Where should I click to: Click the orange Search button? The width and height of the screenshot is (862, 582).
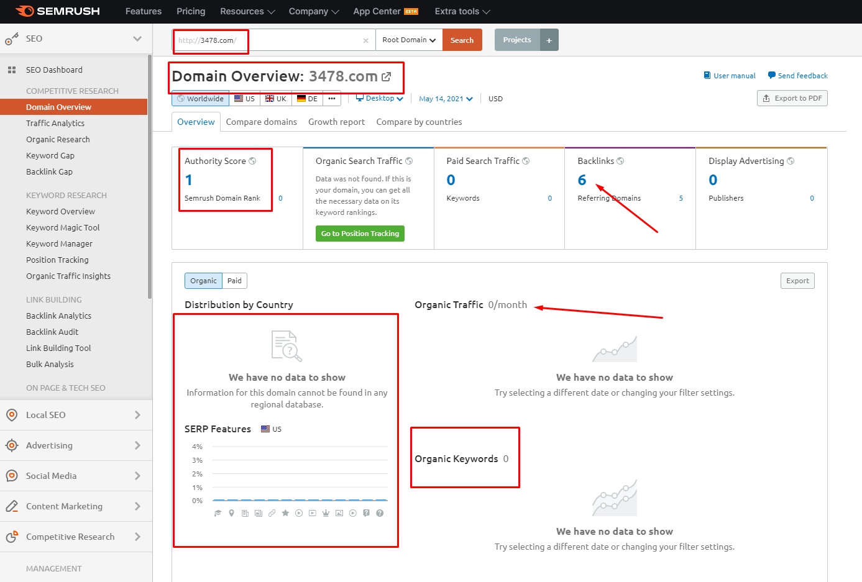pyautogui.click(x=462, y=40)
